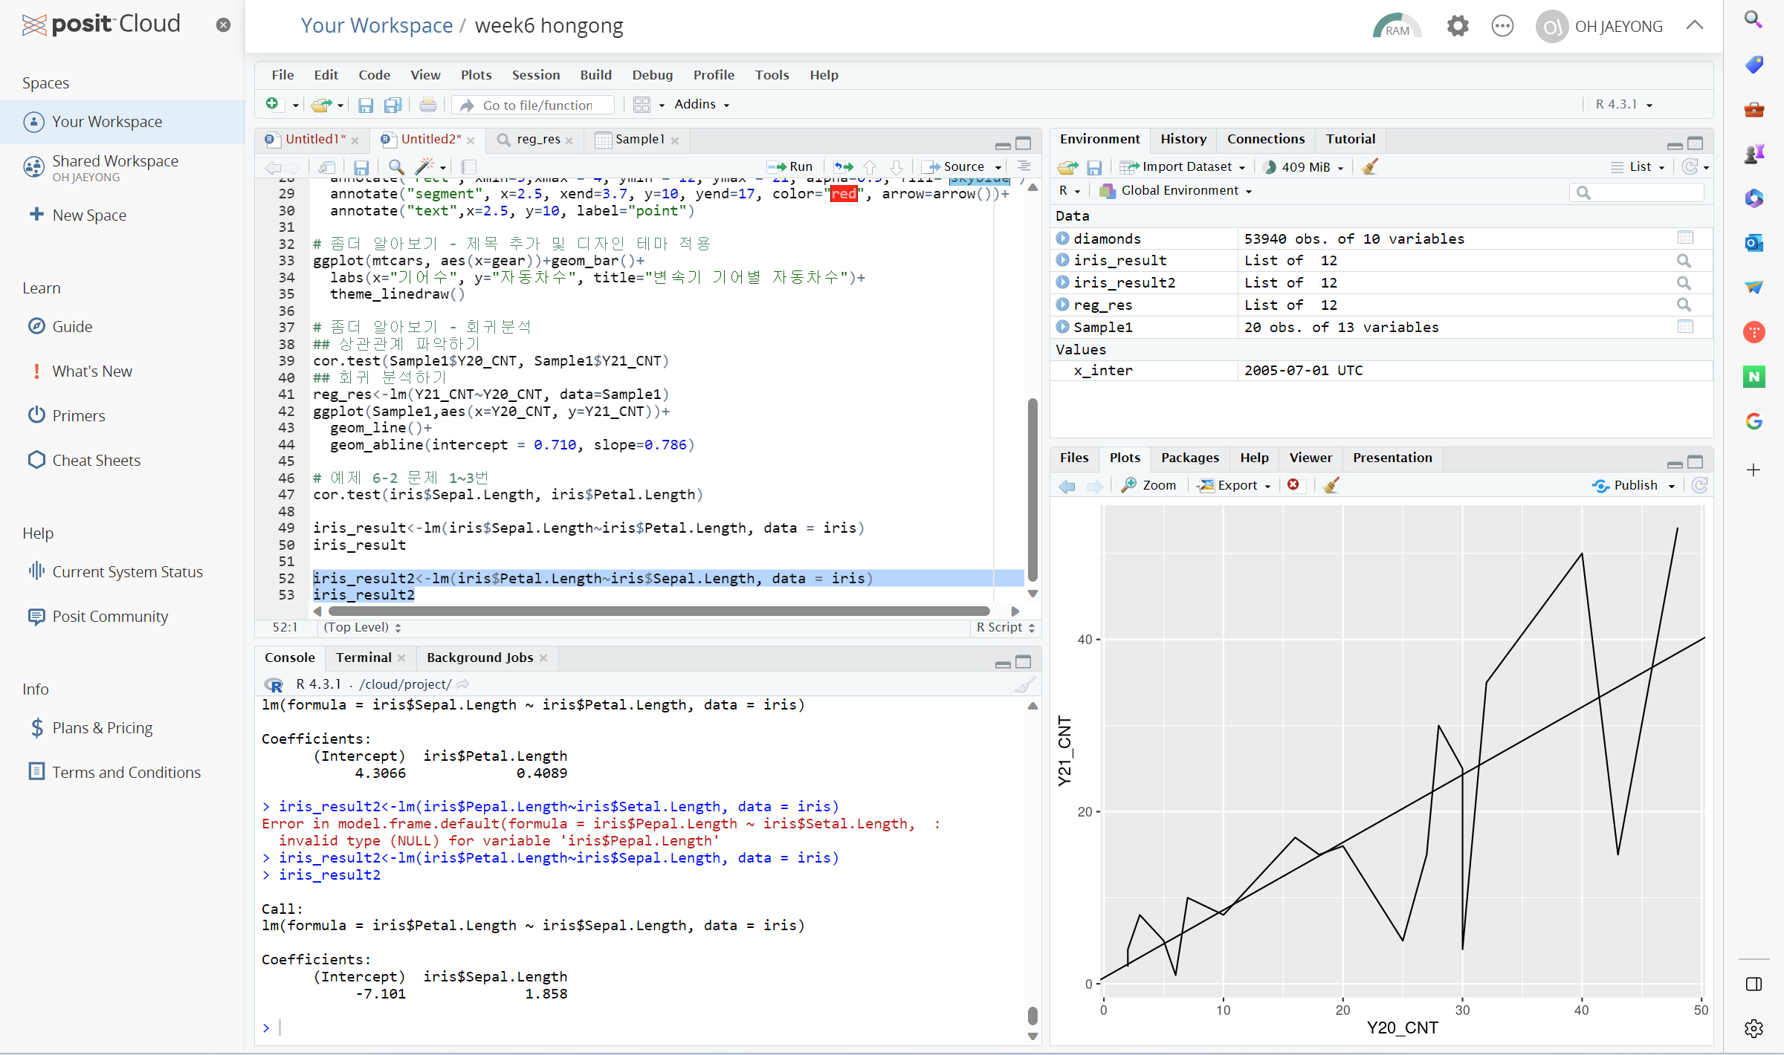Open the Session menu

pos(535,75)
